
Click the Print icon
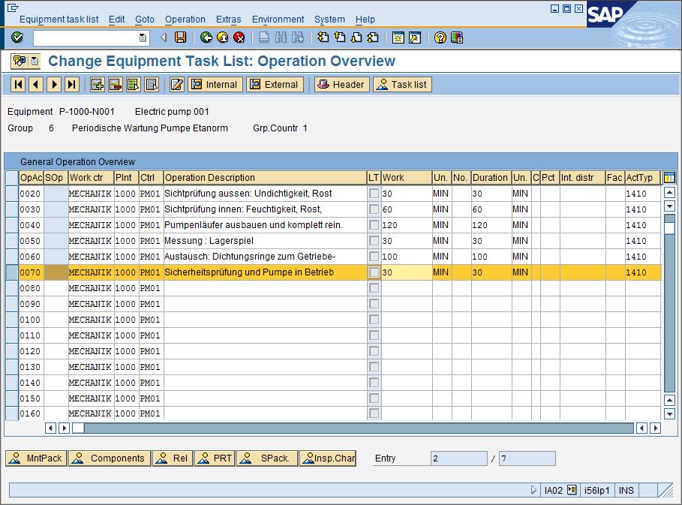(x=264, y=38)
